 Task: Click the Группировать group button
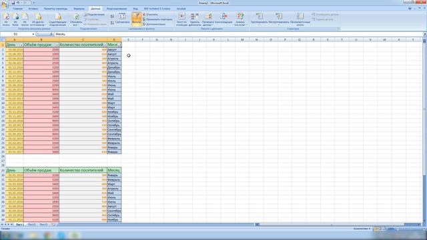click(259, 19)
